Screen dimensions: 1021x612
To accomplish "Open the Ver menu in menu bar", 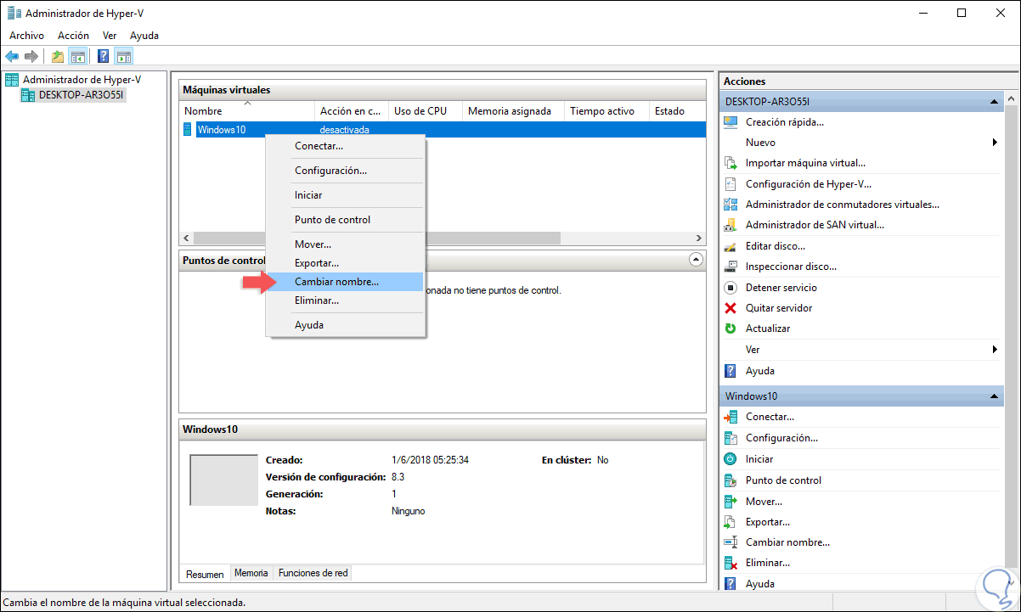I will coord(110,36).
